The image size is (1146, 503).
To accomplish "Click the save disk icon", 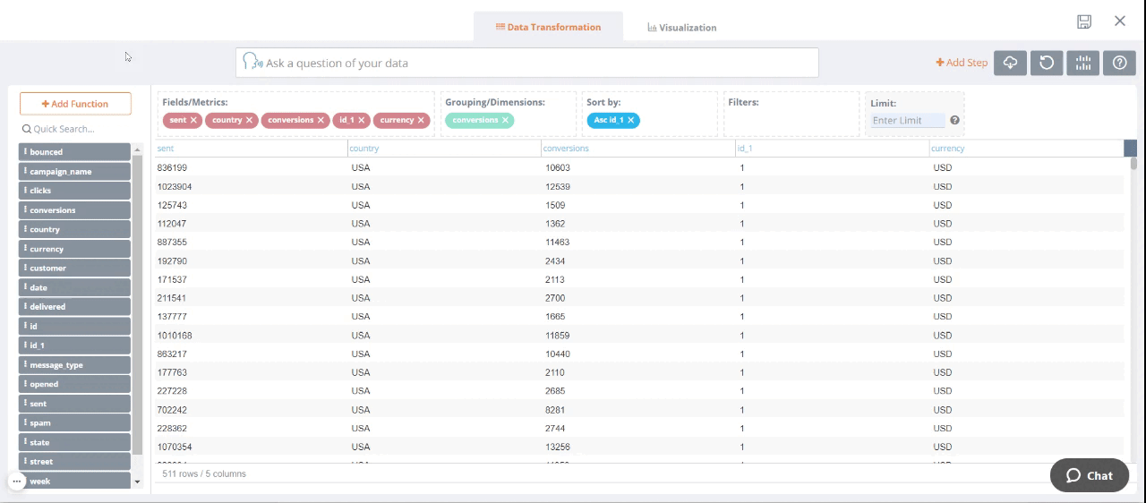I will coord(1084,21).
